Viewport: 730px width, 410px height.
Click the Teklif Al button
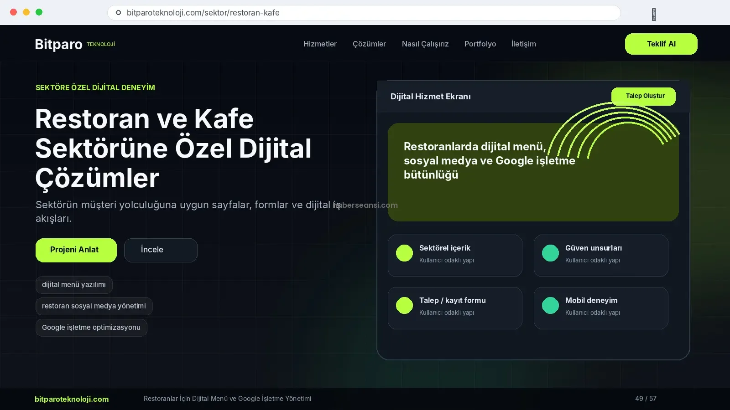click(661, 44)
